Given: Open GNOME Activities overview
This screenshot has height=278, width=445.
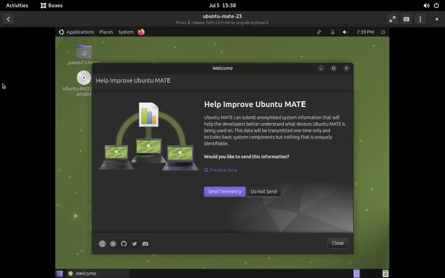Looking at the screenshot, I should 17,6.
